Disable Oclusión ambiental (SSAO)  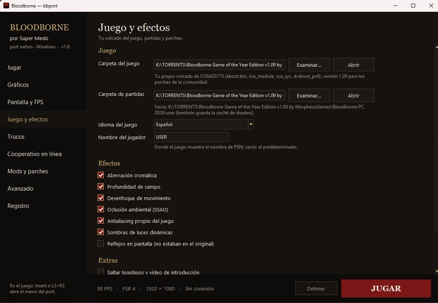pyautogui.click(x=101, y=209)
